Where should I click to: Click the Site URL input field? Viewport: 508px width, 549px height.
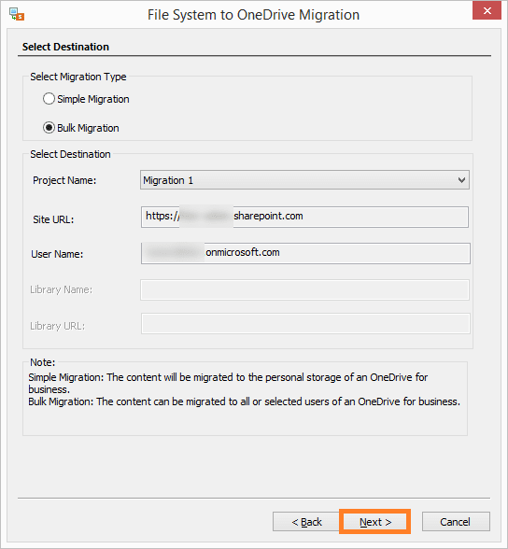pyautogui.click(x=304, y=217)
